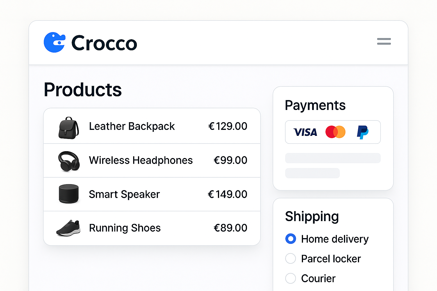Click the Wireless Headphones product image
437x291 pixels.
[x=69, y=161]
